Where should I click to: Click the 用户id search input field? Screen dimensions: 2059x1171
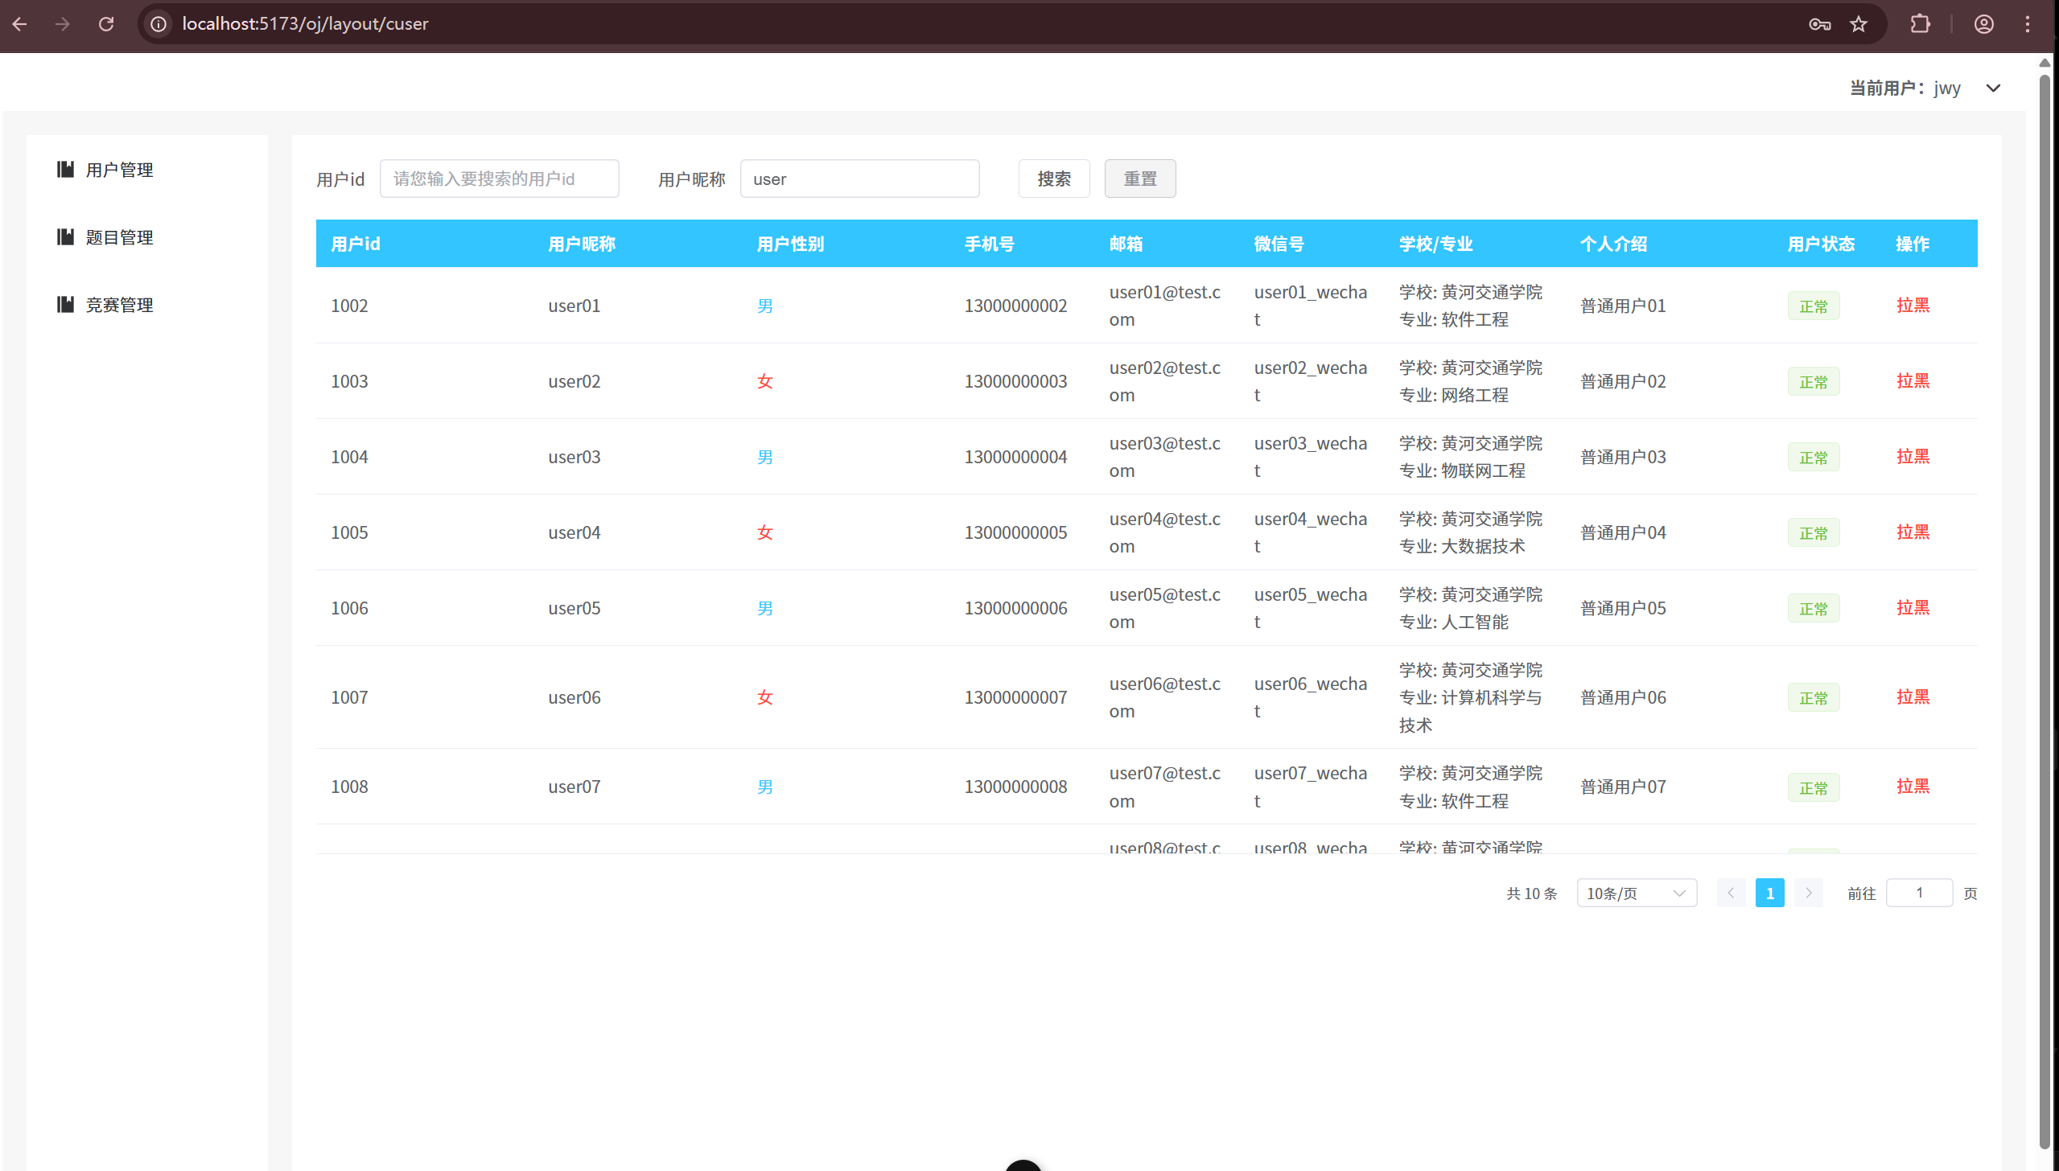coord(499,179)
